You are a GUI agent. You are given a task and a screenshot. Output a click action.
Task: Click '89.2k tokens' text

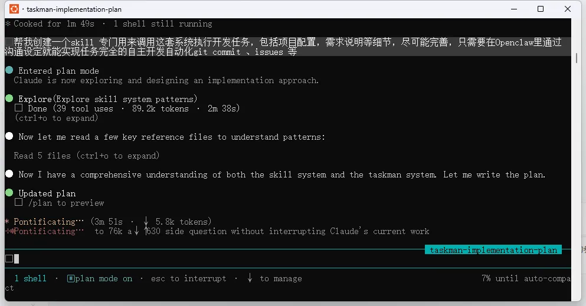click(160, 108)
